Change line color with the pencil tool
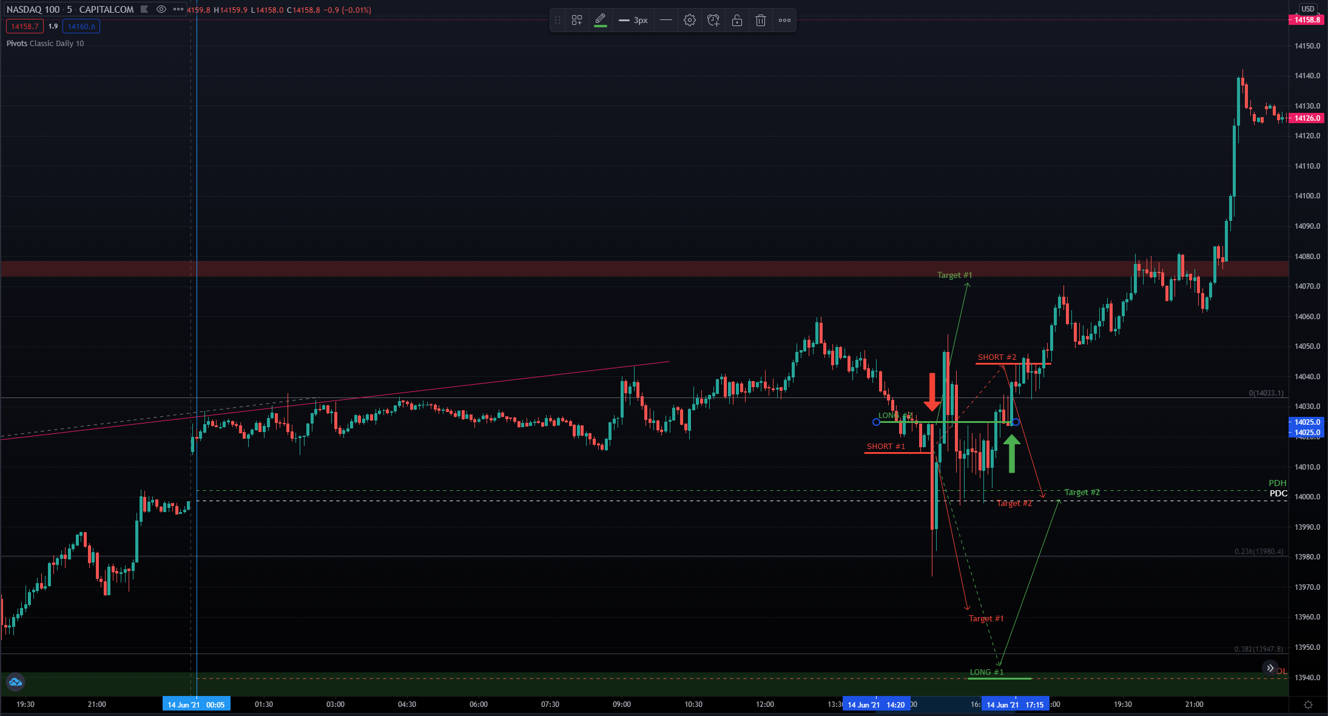Viewport: 1328px width, 716px height. click(600, 19)
